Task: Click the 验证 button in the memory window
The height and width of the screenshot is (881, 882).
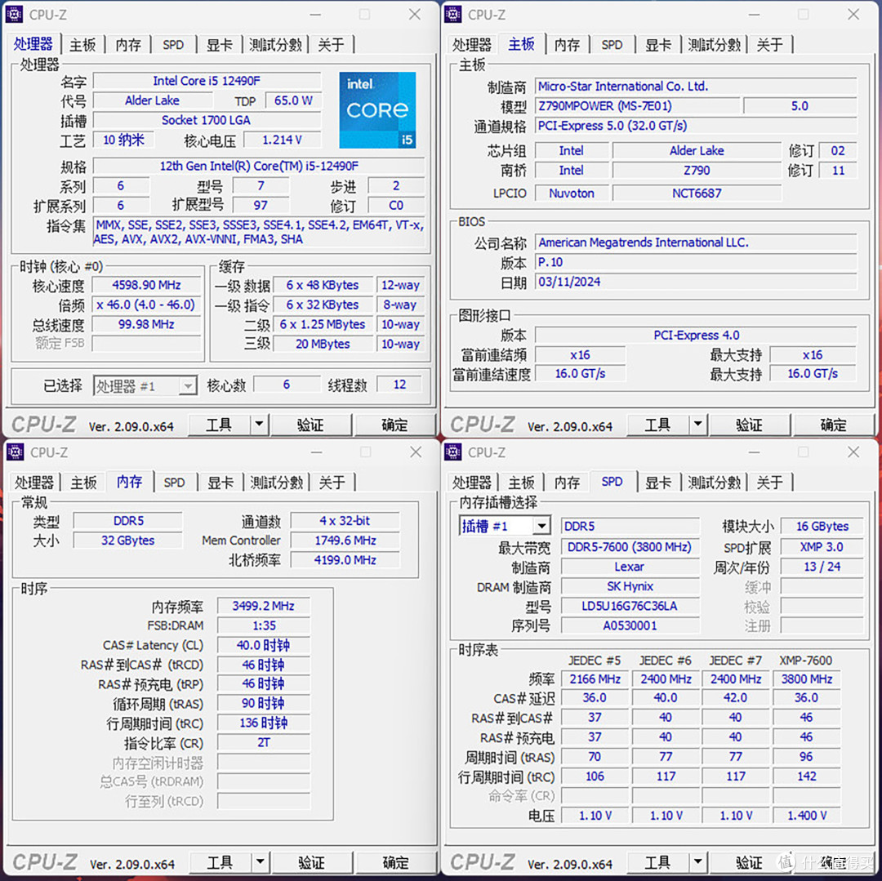Action: (x=311, y=862)
